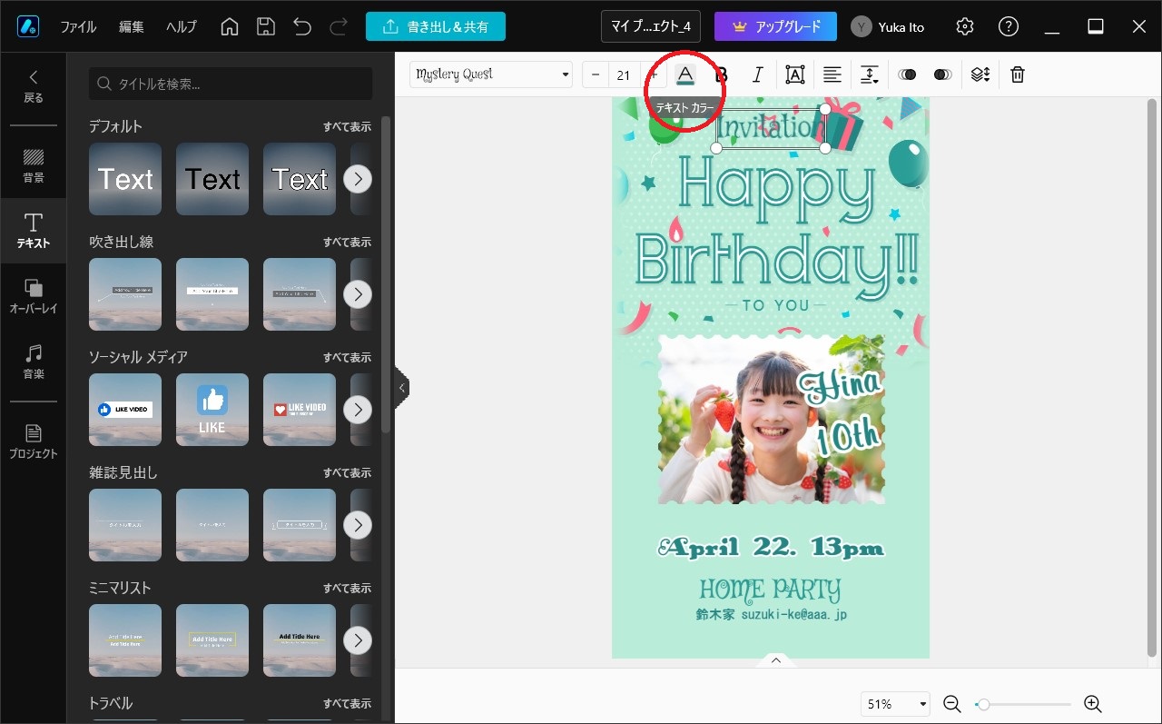Open the プロジェクト panel
This screenshot has height=724, width=1162.
tap(34, 441)
